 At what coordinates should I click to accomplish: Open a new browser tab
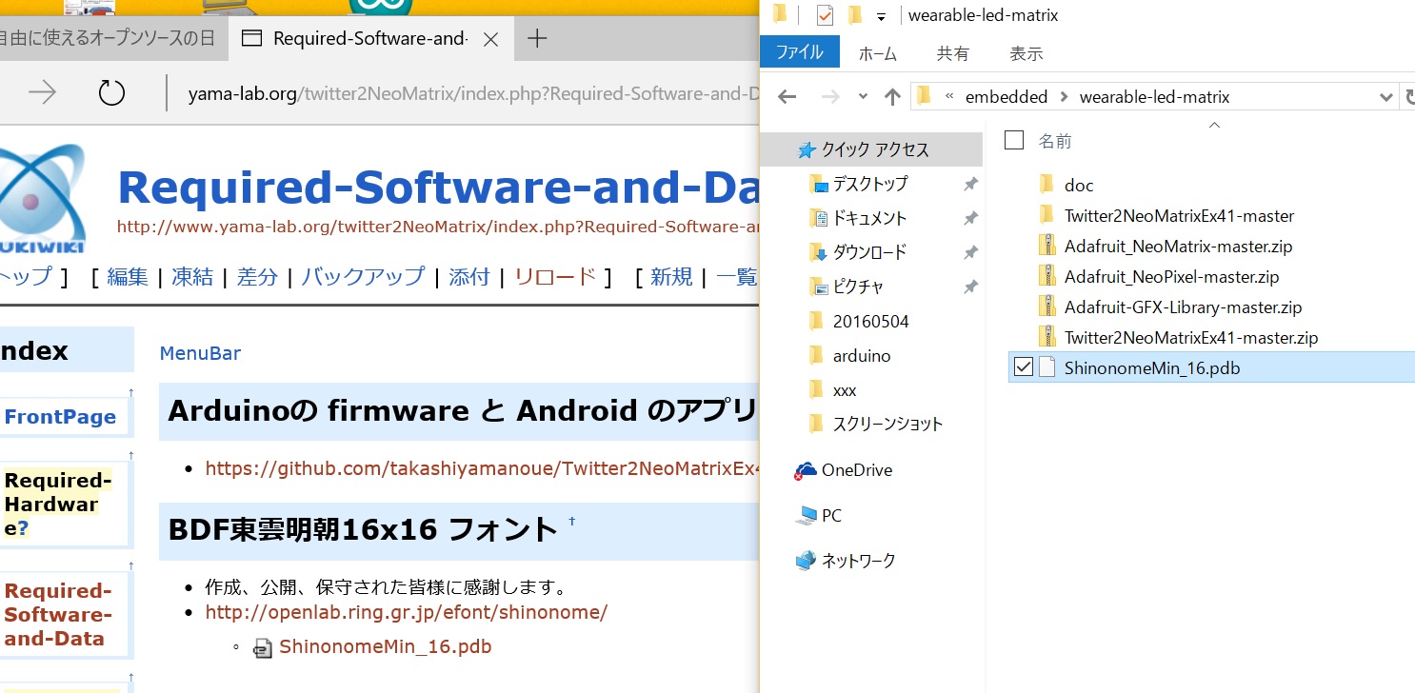[x=537, y=39]
